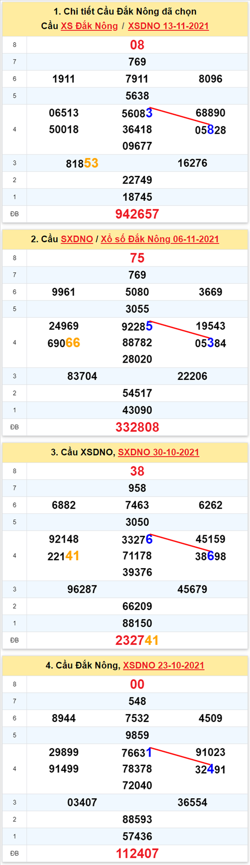Select number 05828 with blue 8
This screenshot has width=250, height=865.
(x=210, y=130)
